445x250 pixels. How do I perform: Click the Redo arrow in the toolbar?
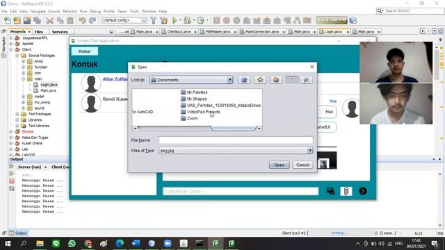click(x=92, y=20)
